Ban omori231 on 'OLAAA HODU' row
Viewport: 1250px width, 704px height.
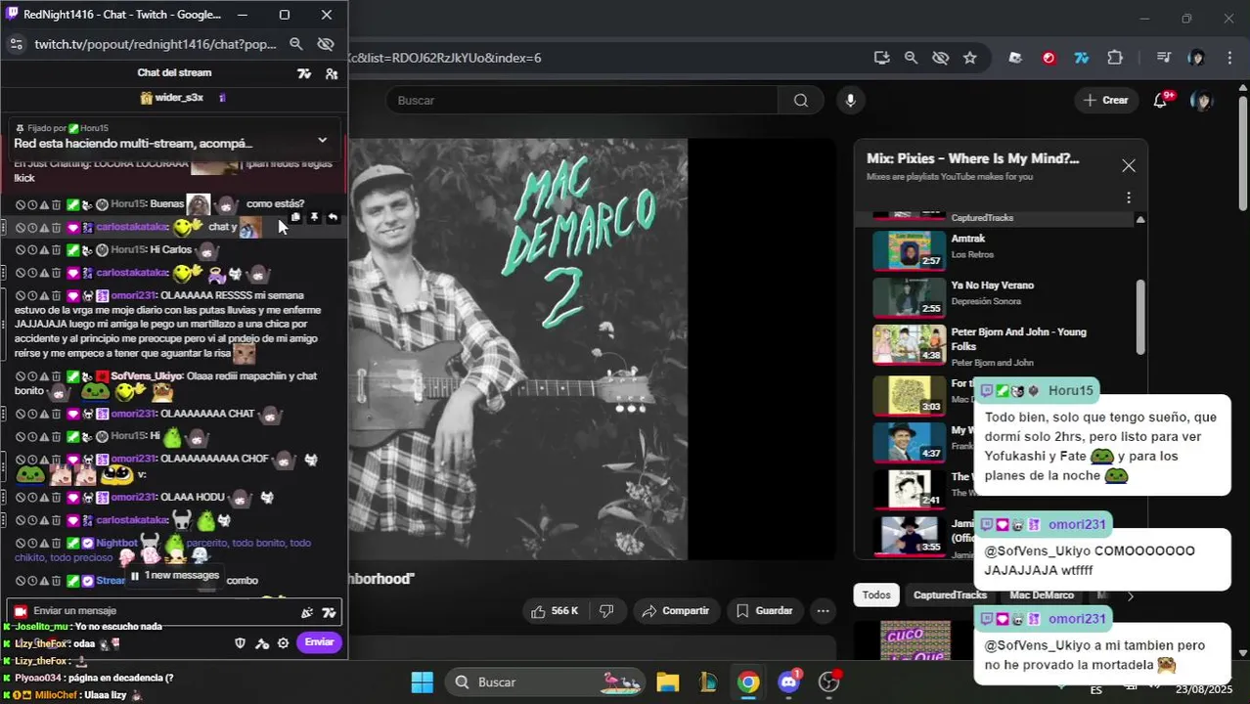[20, 498]
